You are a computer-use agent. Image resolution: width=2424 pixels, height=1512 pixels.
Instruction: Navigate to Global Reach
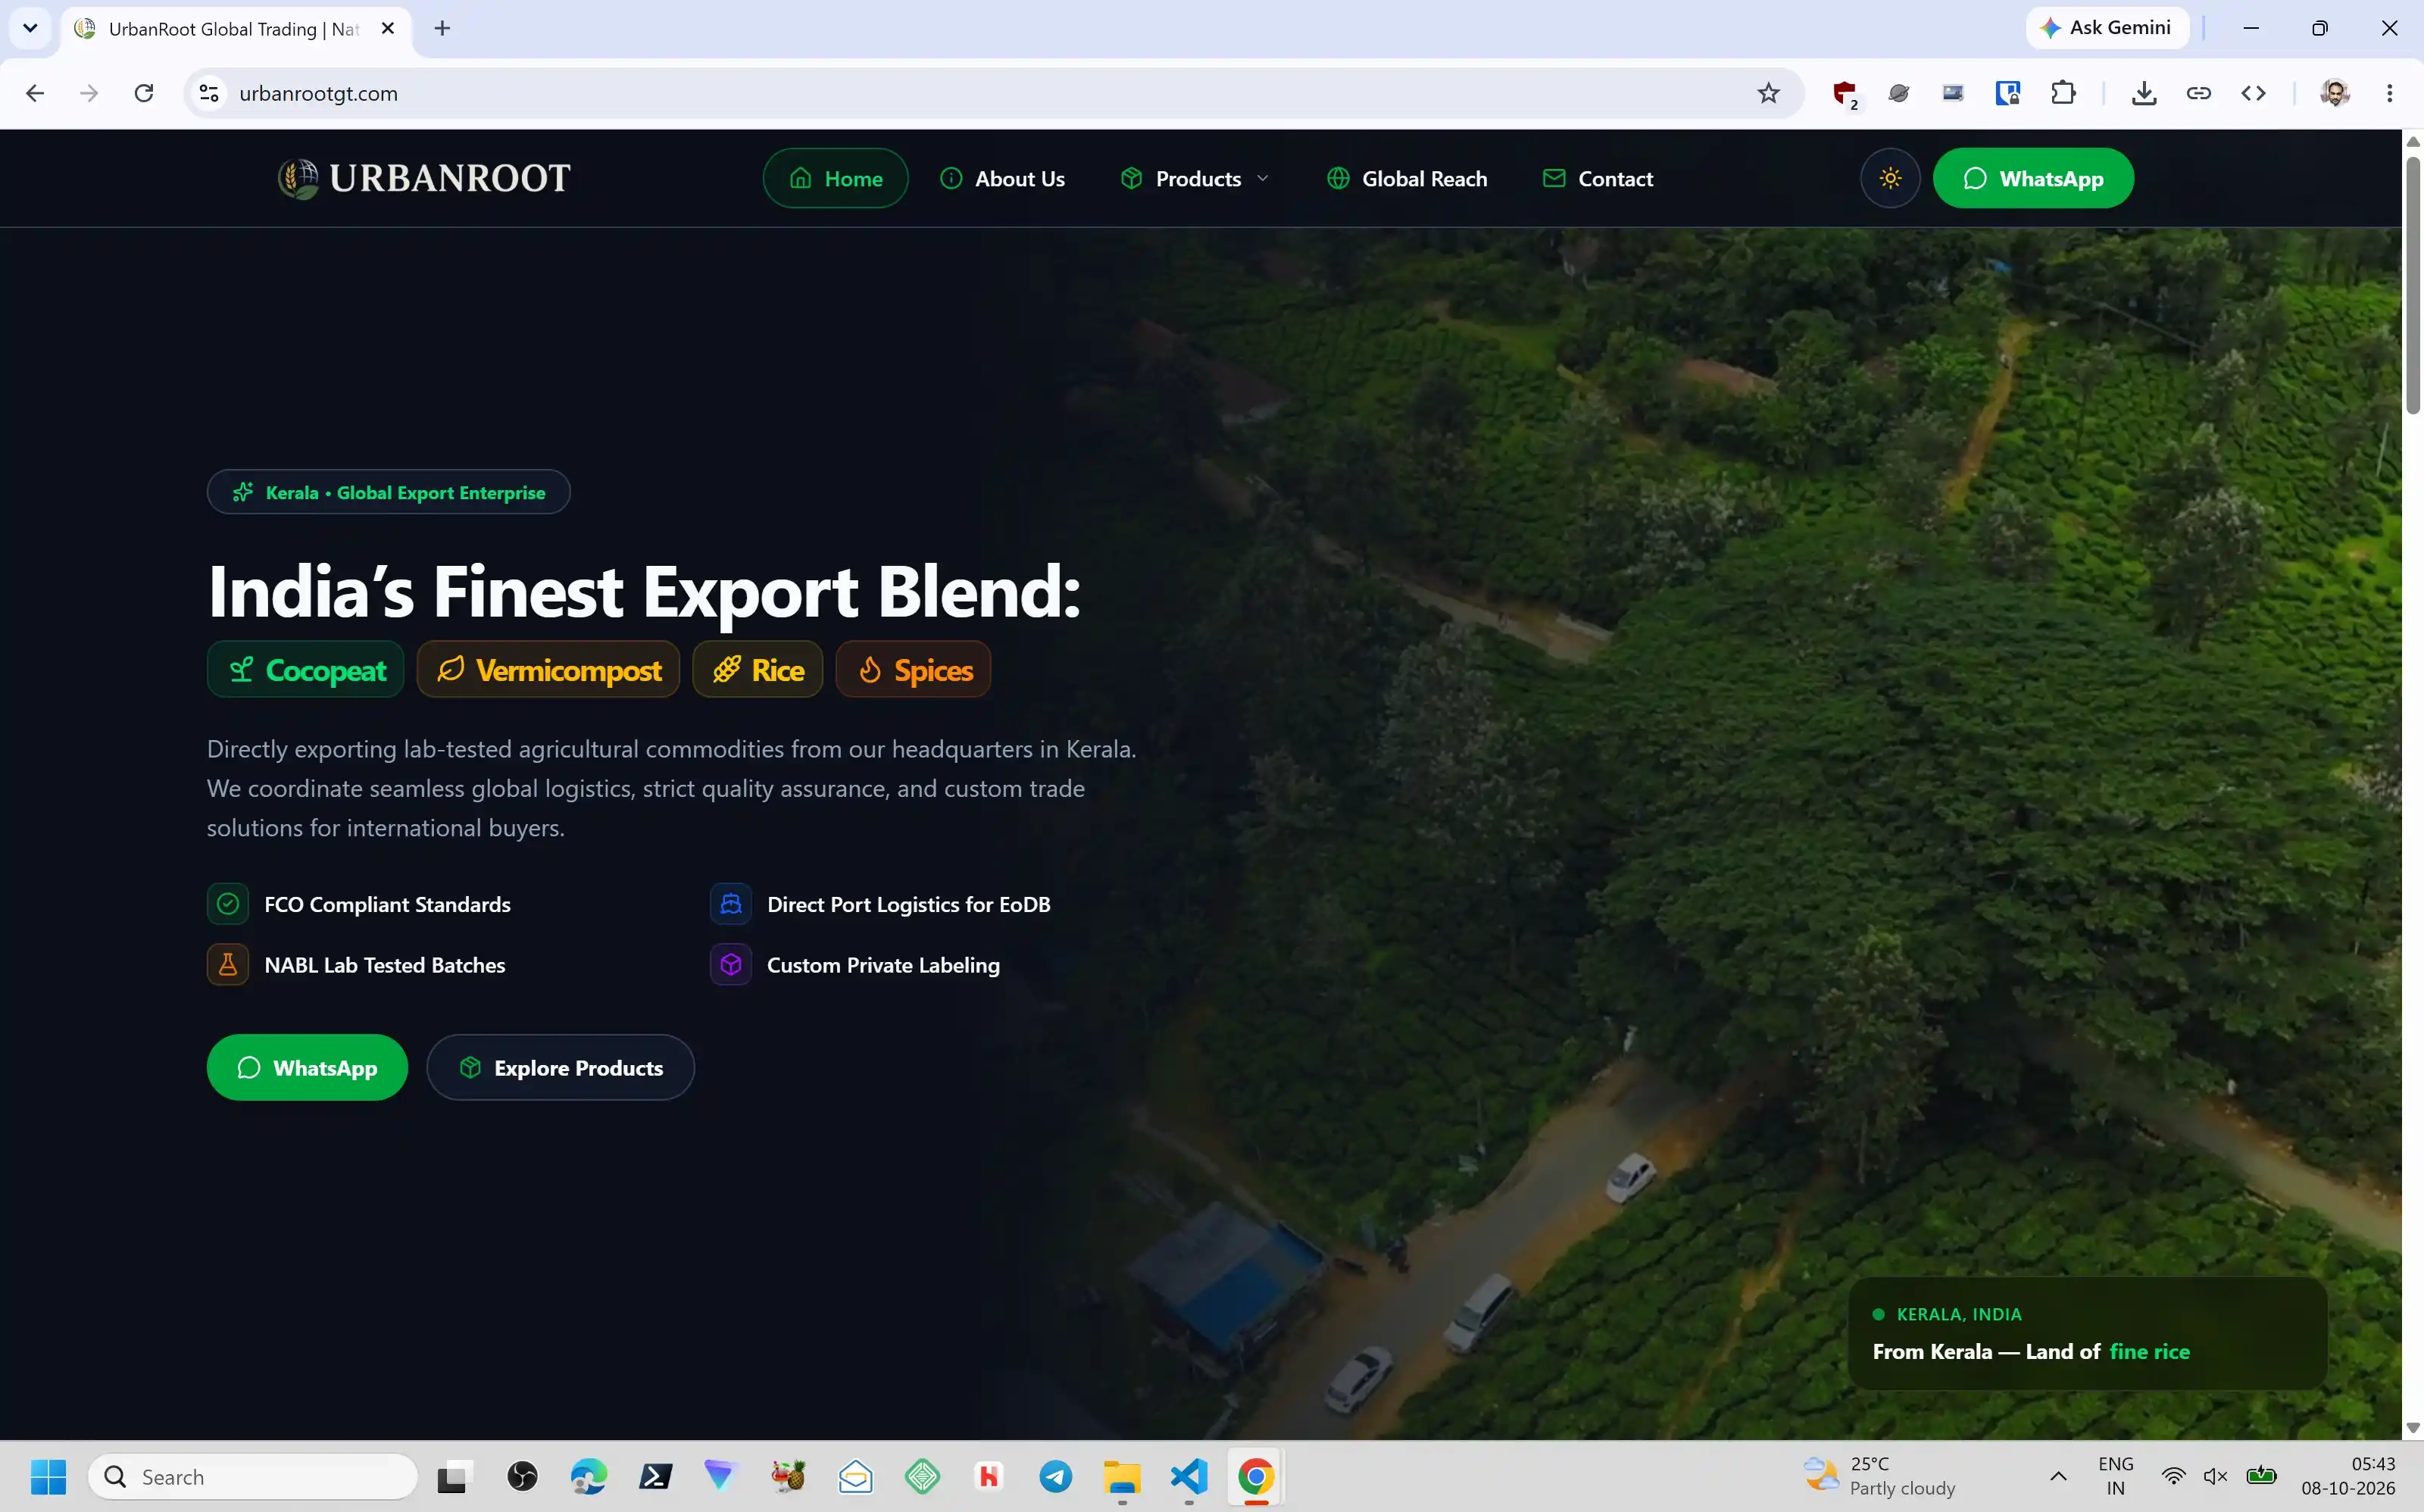(x=1407, y=178)
